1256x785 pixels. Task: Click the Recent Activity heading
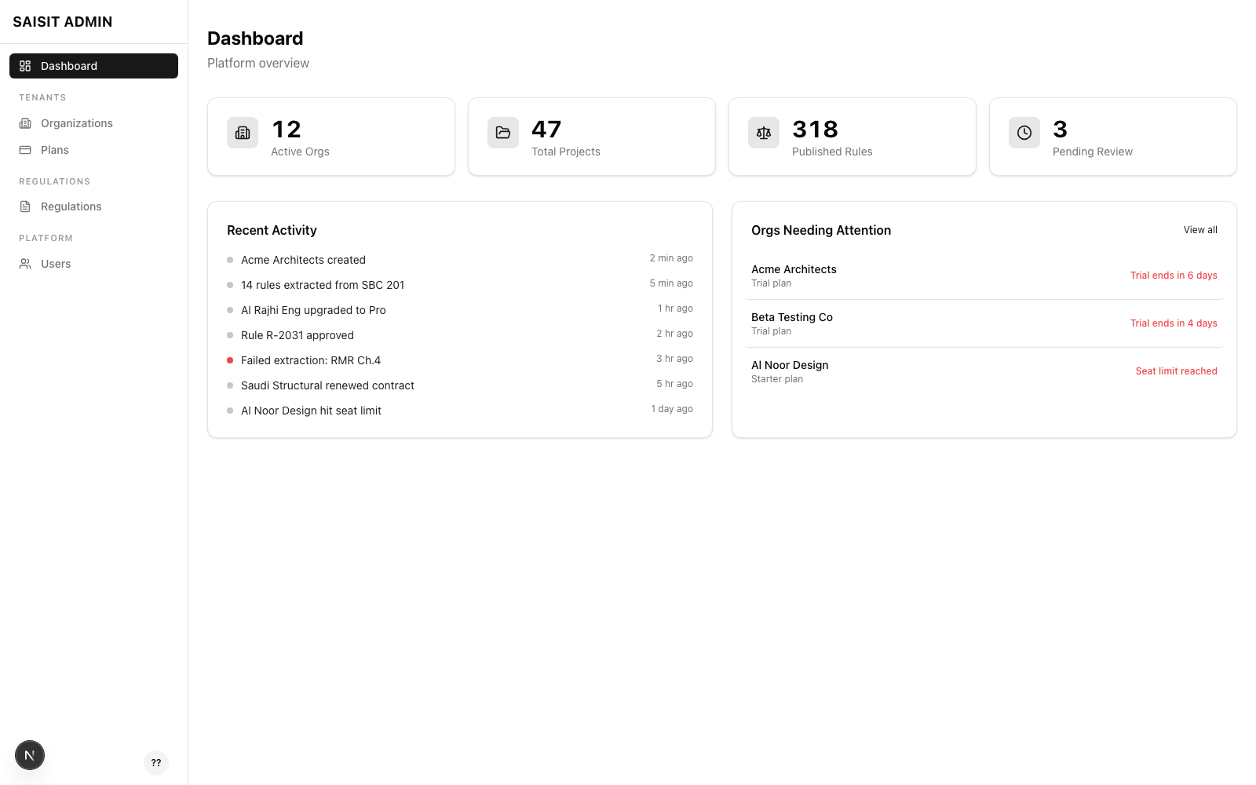point(272,230)
